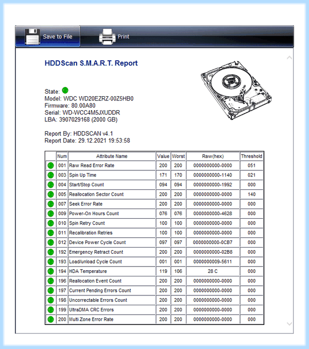Click the raw value 0000000009-5611
This screenshot has width=309, height=349.
pos(213,261)
